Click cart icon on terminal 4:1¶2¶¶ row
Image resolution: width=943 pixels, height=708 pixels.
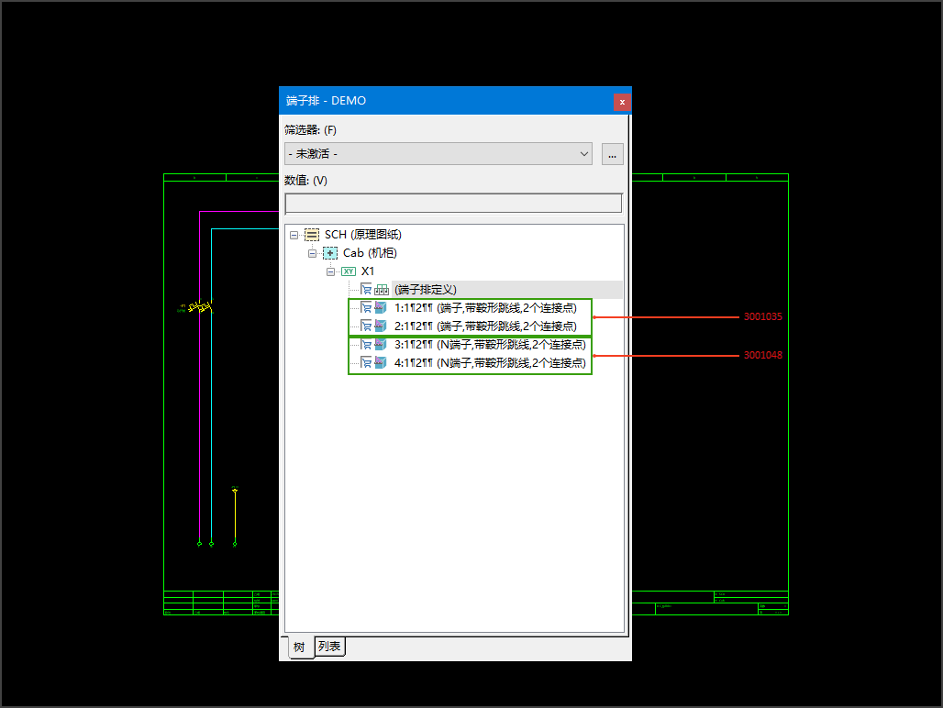366,362
